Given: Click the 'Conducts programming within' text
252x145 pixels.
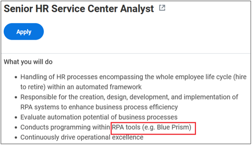Looking at the screenshot, I should [x=65, y=127].
